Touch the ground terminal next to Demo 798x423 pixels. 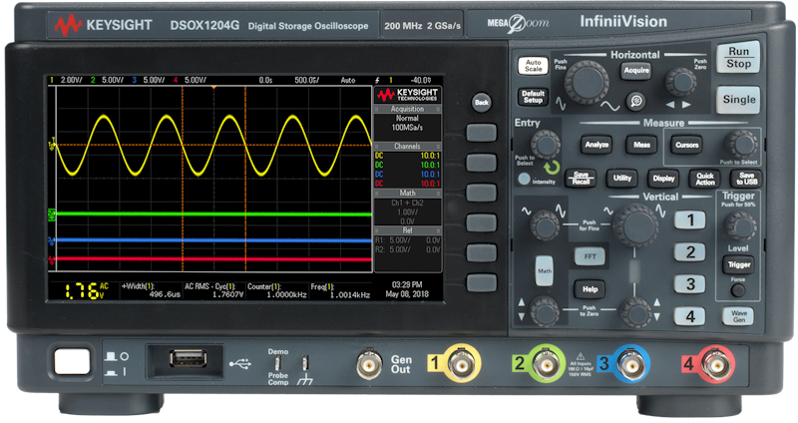coord(305,363)
